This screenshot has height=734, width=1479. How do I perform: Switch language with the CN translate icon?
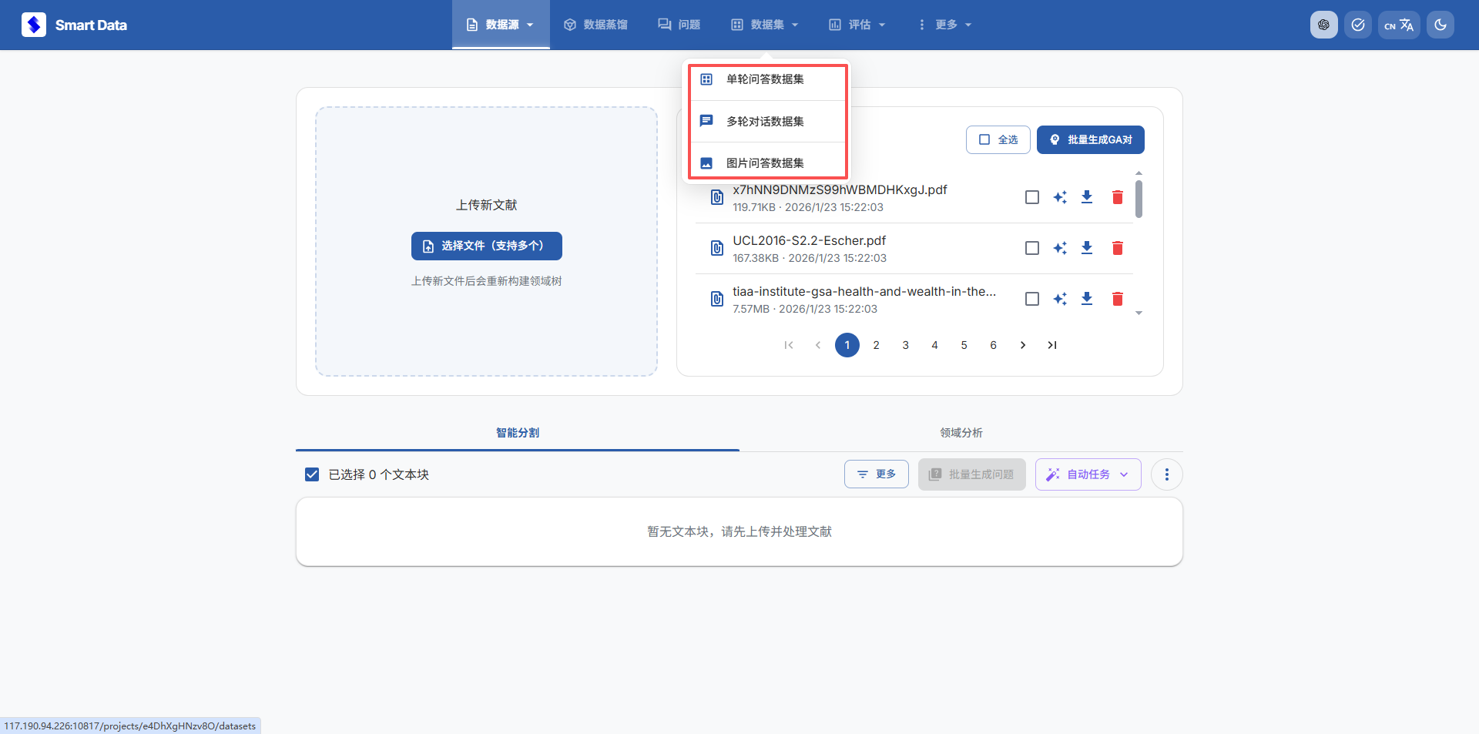(1398, 25)
